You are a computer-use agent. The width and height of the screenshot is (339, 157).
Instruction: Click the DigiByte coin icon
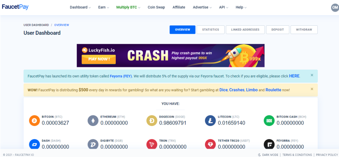[93, 144]
